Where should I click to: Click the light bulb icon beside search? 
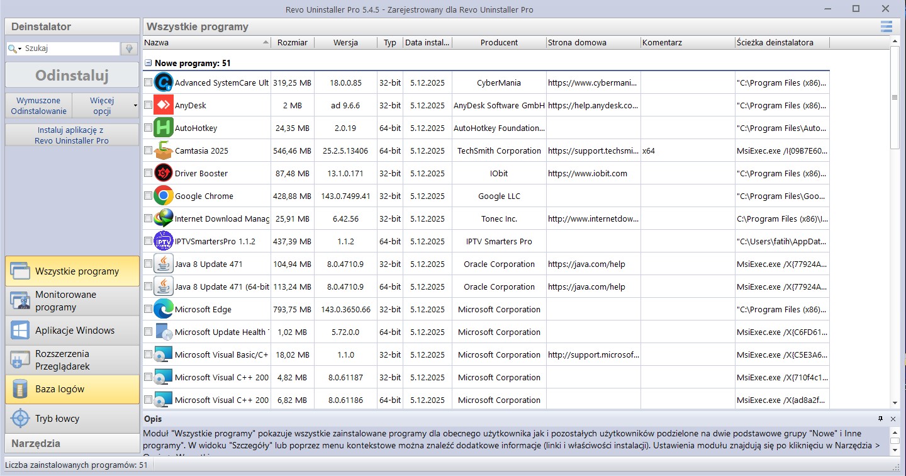click(x=129, y=48)
